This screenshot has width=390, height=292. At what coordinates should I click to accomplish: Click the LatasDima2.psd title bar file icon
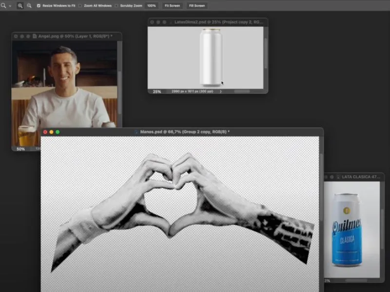click(171, 22)
